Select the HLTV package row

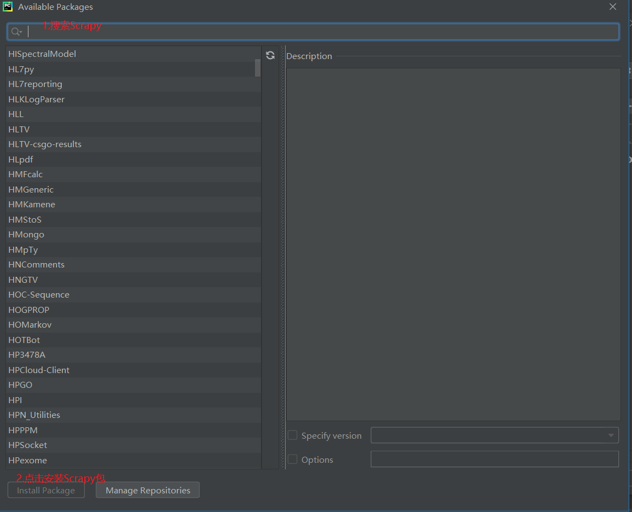pyautogui.click(x=134, y=129)
